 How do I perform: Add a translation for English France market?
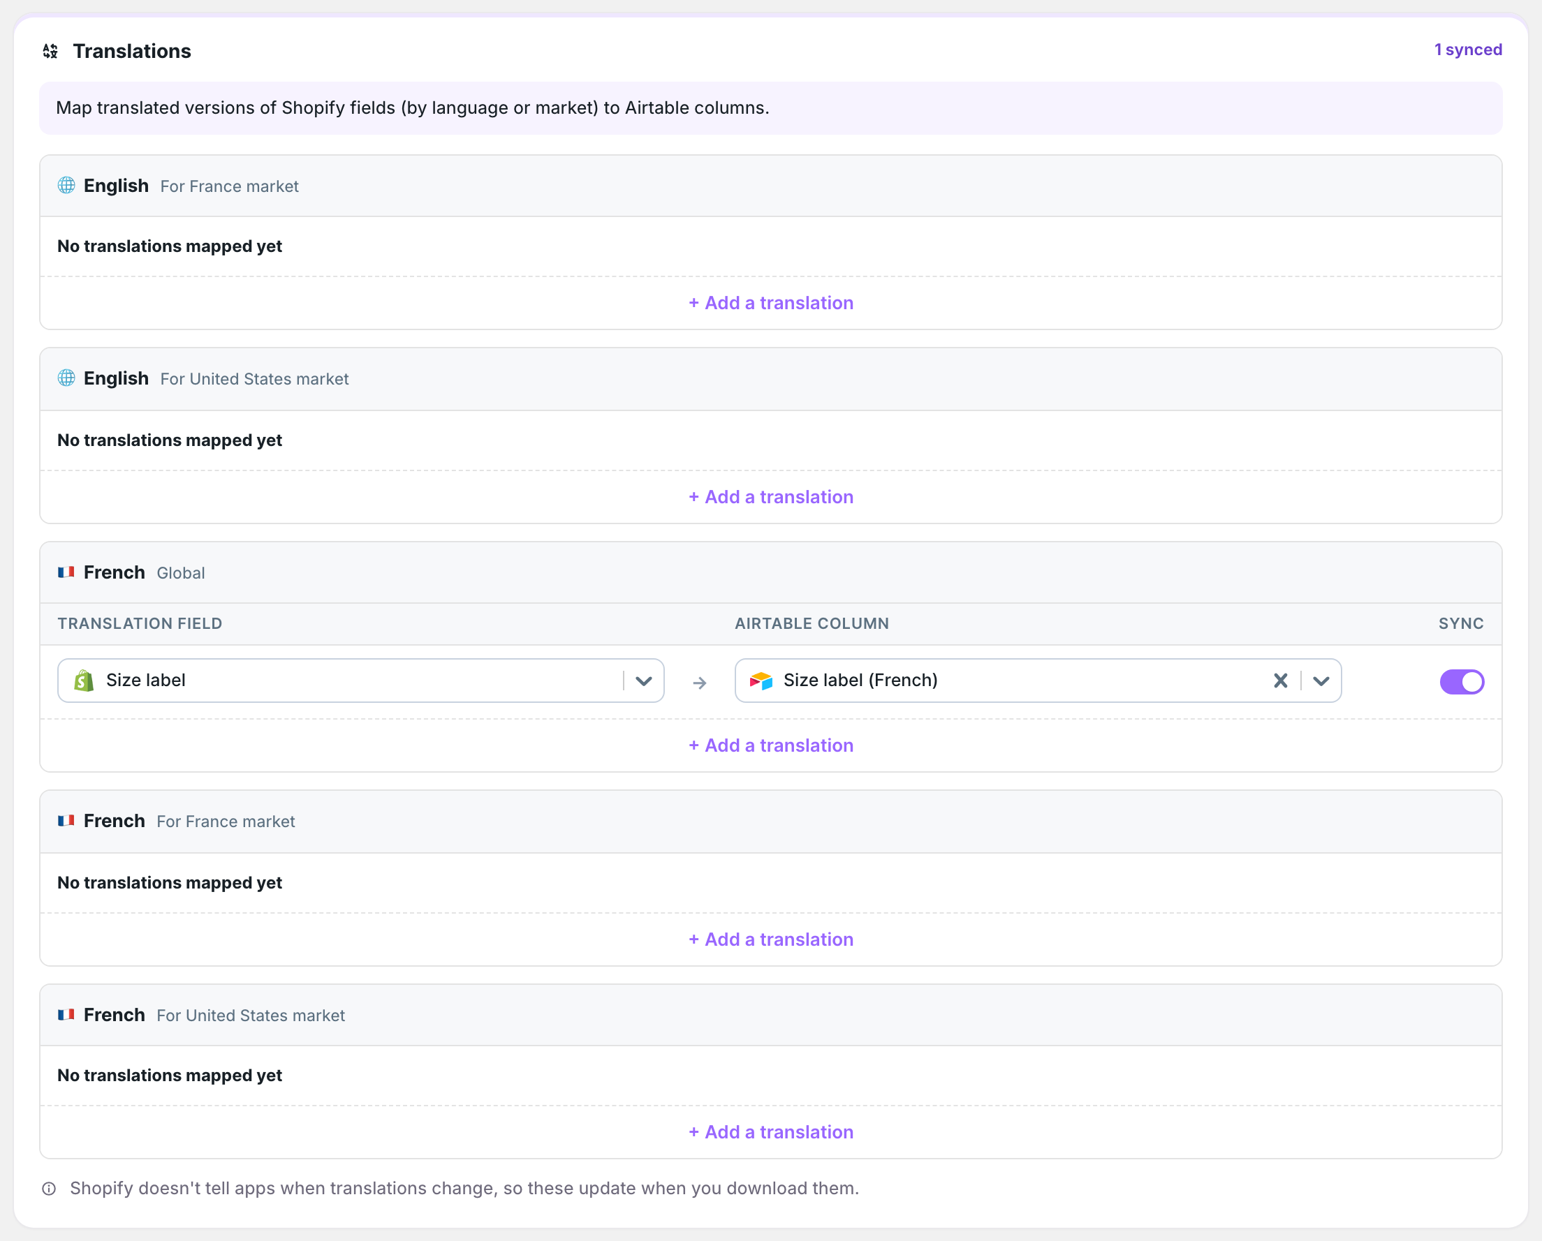(771, 303)
